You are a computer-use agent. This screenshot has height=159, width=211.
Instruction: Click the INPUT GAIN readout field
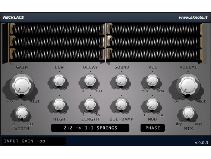click(34, 141)
